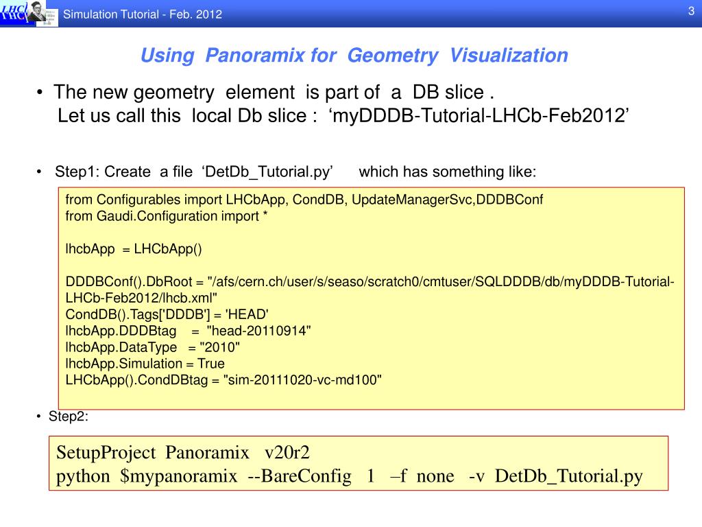702x527 pixels.
Task: Click the Step1 file name 'DetDb_Tutorial.py'
Action: coord(268,171)
